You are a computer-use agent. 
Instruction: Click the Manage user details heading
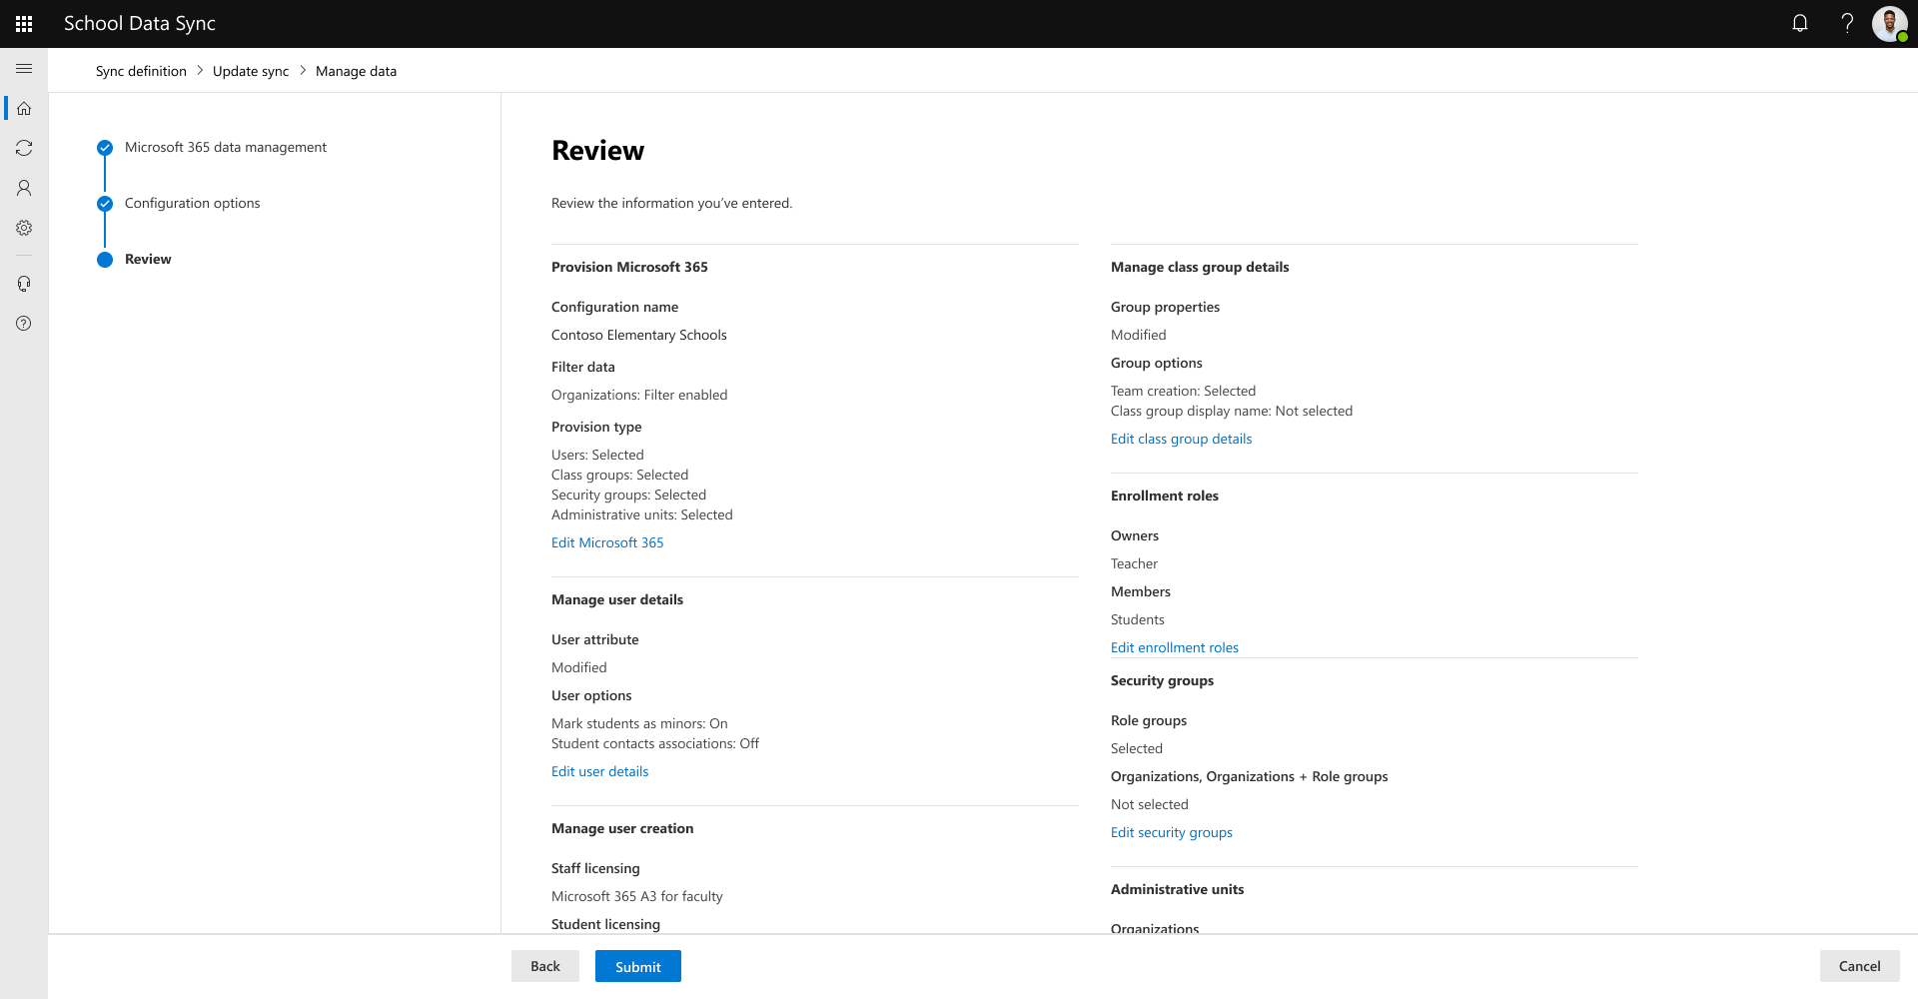point(617,599)
